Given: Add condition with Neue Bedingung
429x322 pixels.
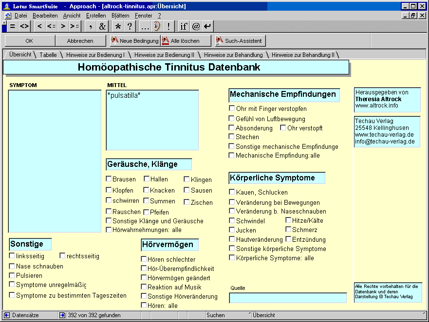Looking at the screenshot, I should coord(135,41).
